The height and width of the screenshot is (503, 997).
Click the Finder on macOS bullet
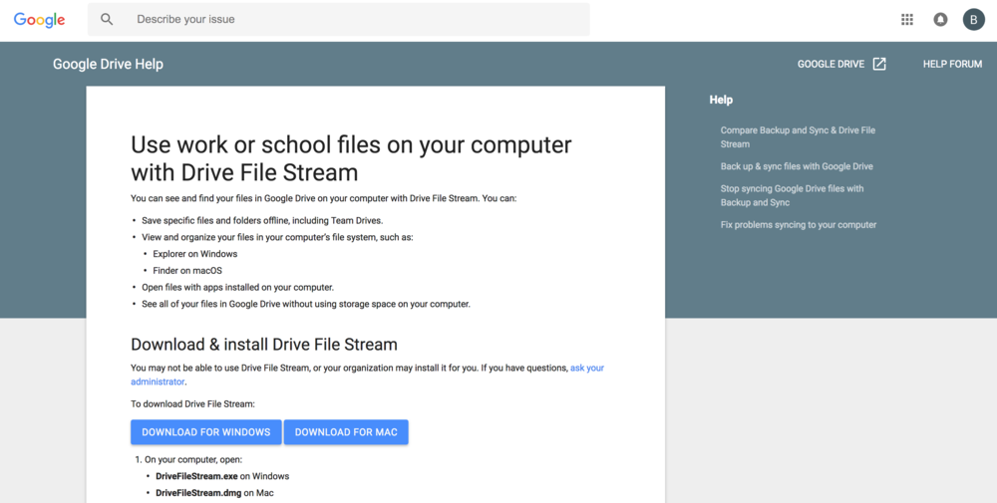(x=187, y=271)
